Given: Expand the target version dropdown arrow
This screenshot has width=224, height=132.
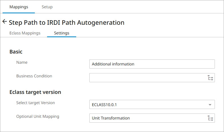Looking at the screenshot, I should click(x=210, y=105).
